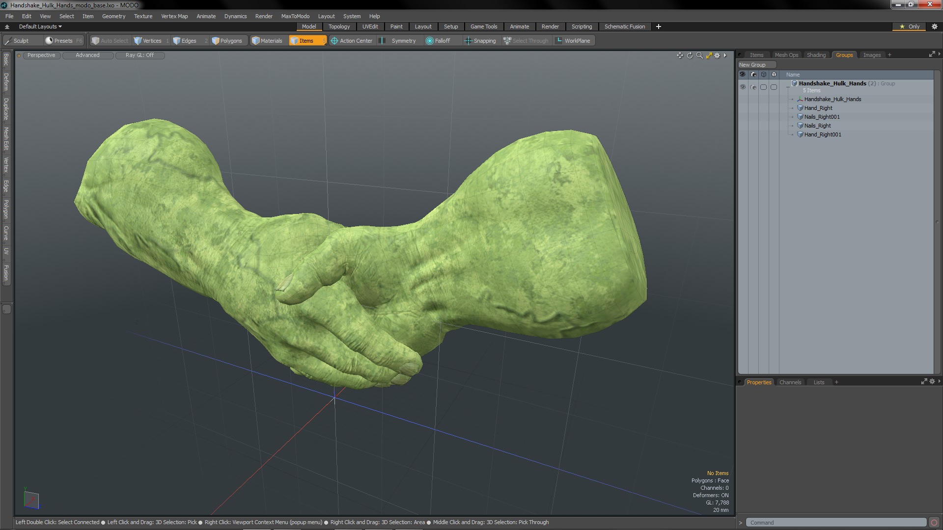Open viewport settings gear icon

[717, 55]
